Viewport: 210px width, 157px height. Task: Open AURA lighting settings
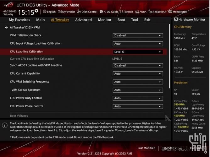(x=141, y=12)
